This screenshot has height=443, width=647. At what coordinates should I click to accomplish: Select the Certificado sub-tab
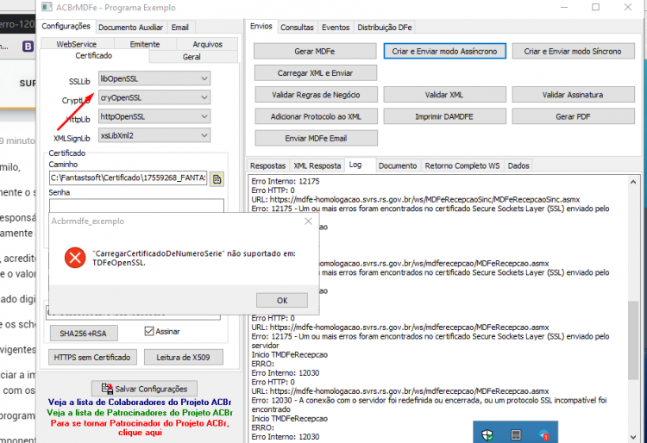[94, 56]
